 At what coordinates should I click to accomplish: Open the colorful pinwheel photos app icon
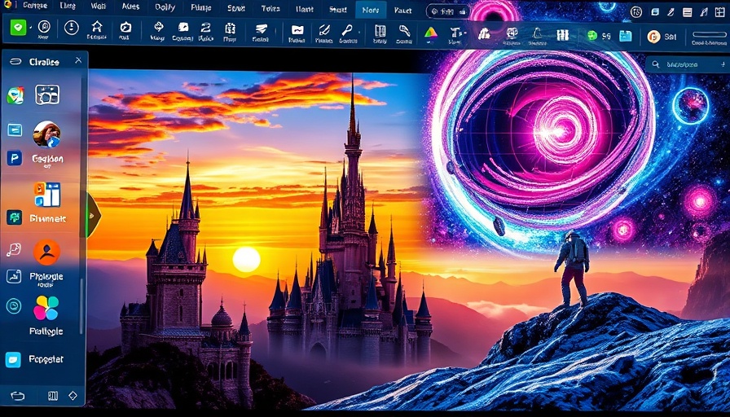tap(46, 308)
